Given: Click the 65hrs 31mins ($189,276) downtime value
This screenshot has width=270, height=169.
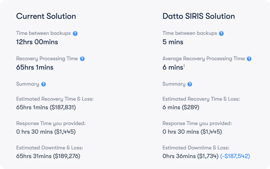Looking at the screenshot, I should click(x=48, y=156).
